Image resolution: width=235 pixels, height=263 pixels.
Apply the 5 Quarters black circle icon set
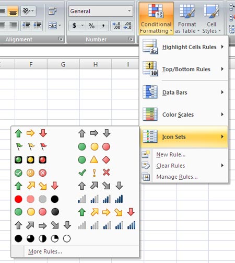click(43, 238)
